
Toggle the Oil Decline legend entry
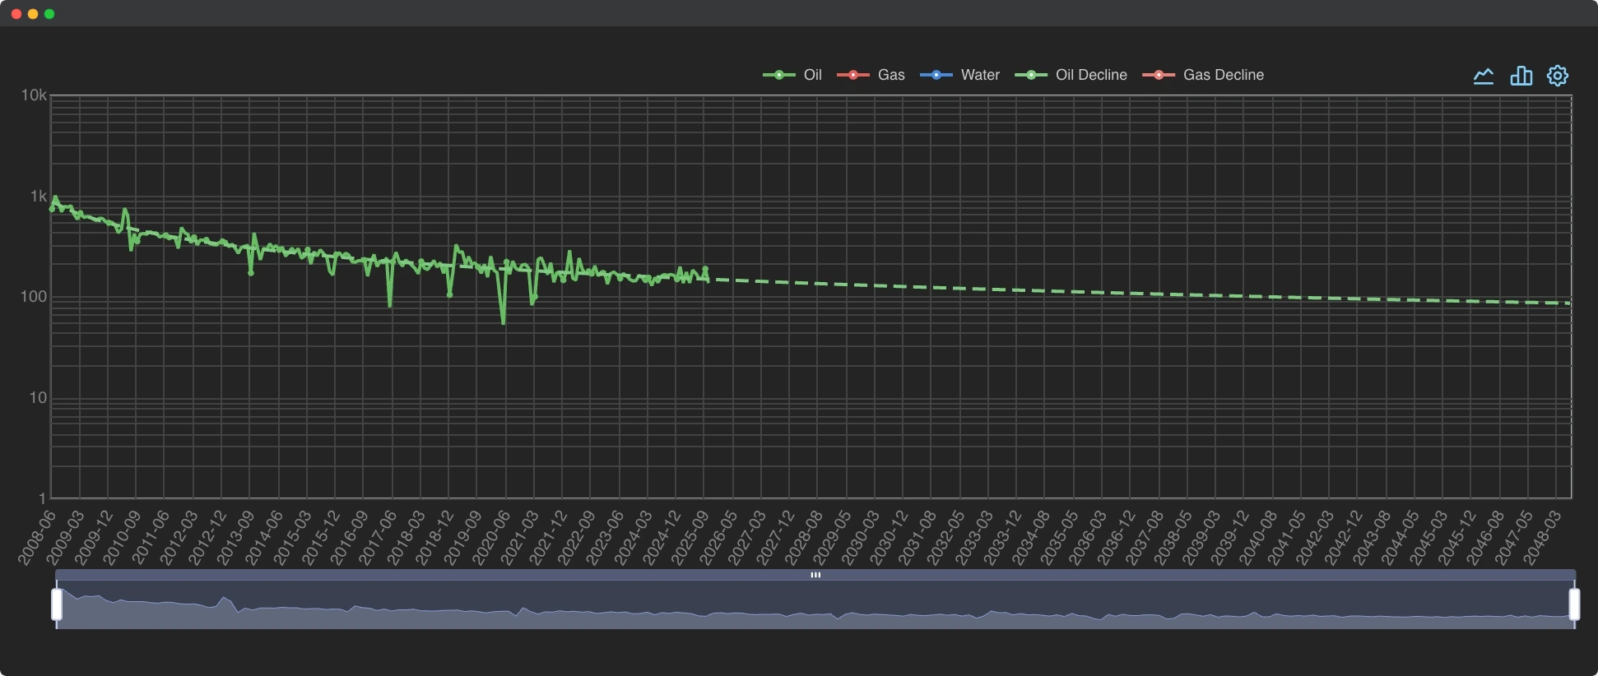click(x=1071, y=75)
